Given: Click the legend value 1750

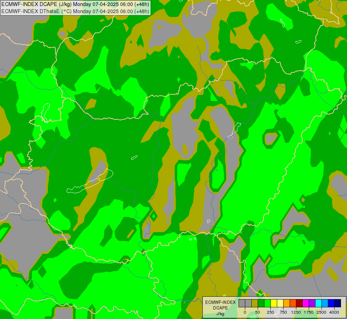Looking at the screenshot, I should pos(309,312).
